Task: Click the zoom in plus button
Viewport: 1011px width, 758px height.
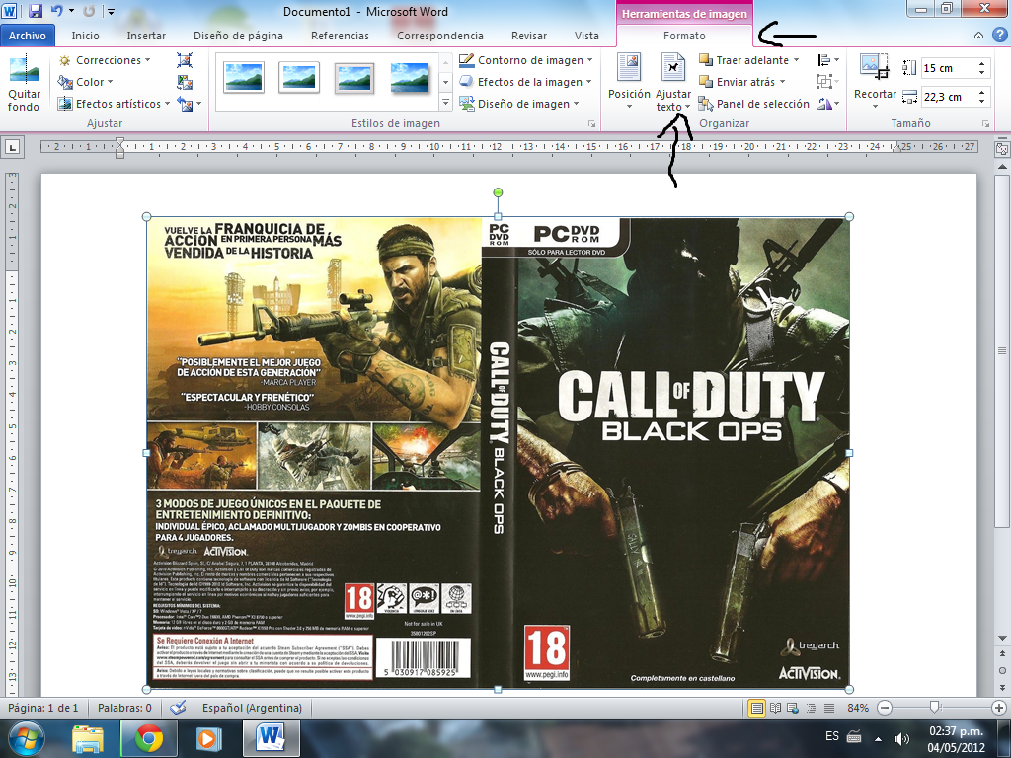Action: tap(999, 708)
